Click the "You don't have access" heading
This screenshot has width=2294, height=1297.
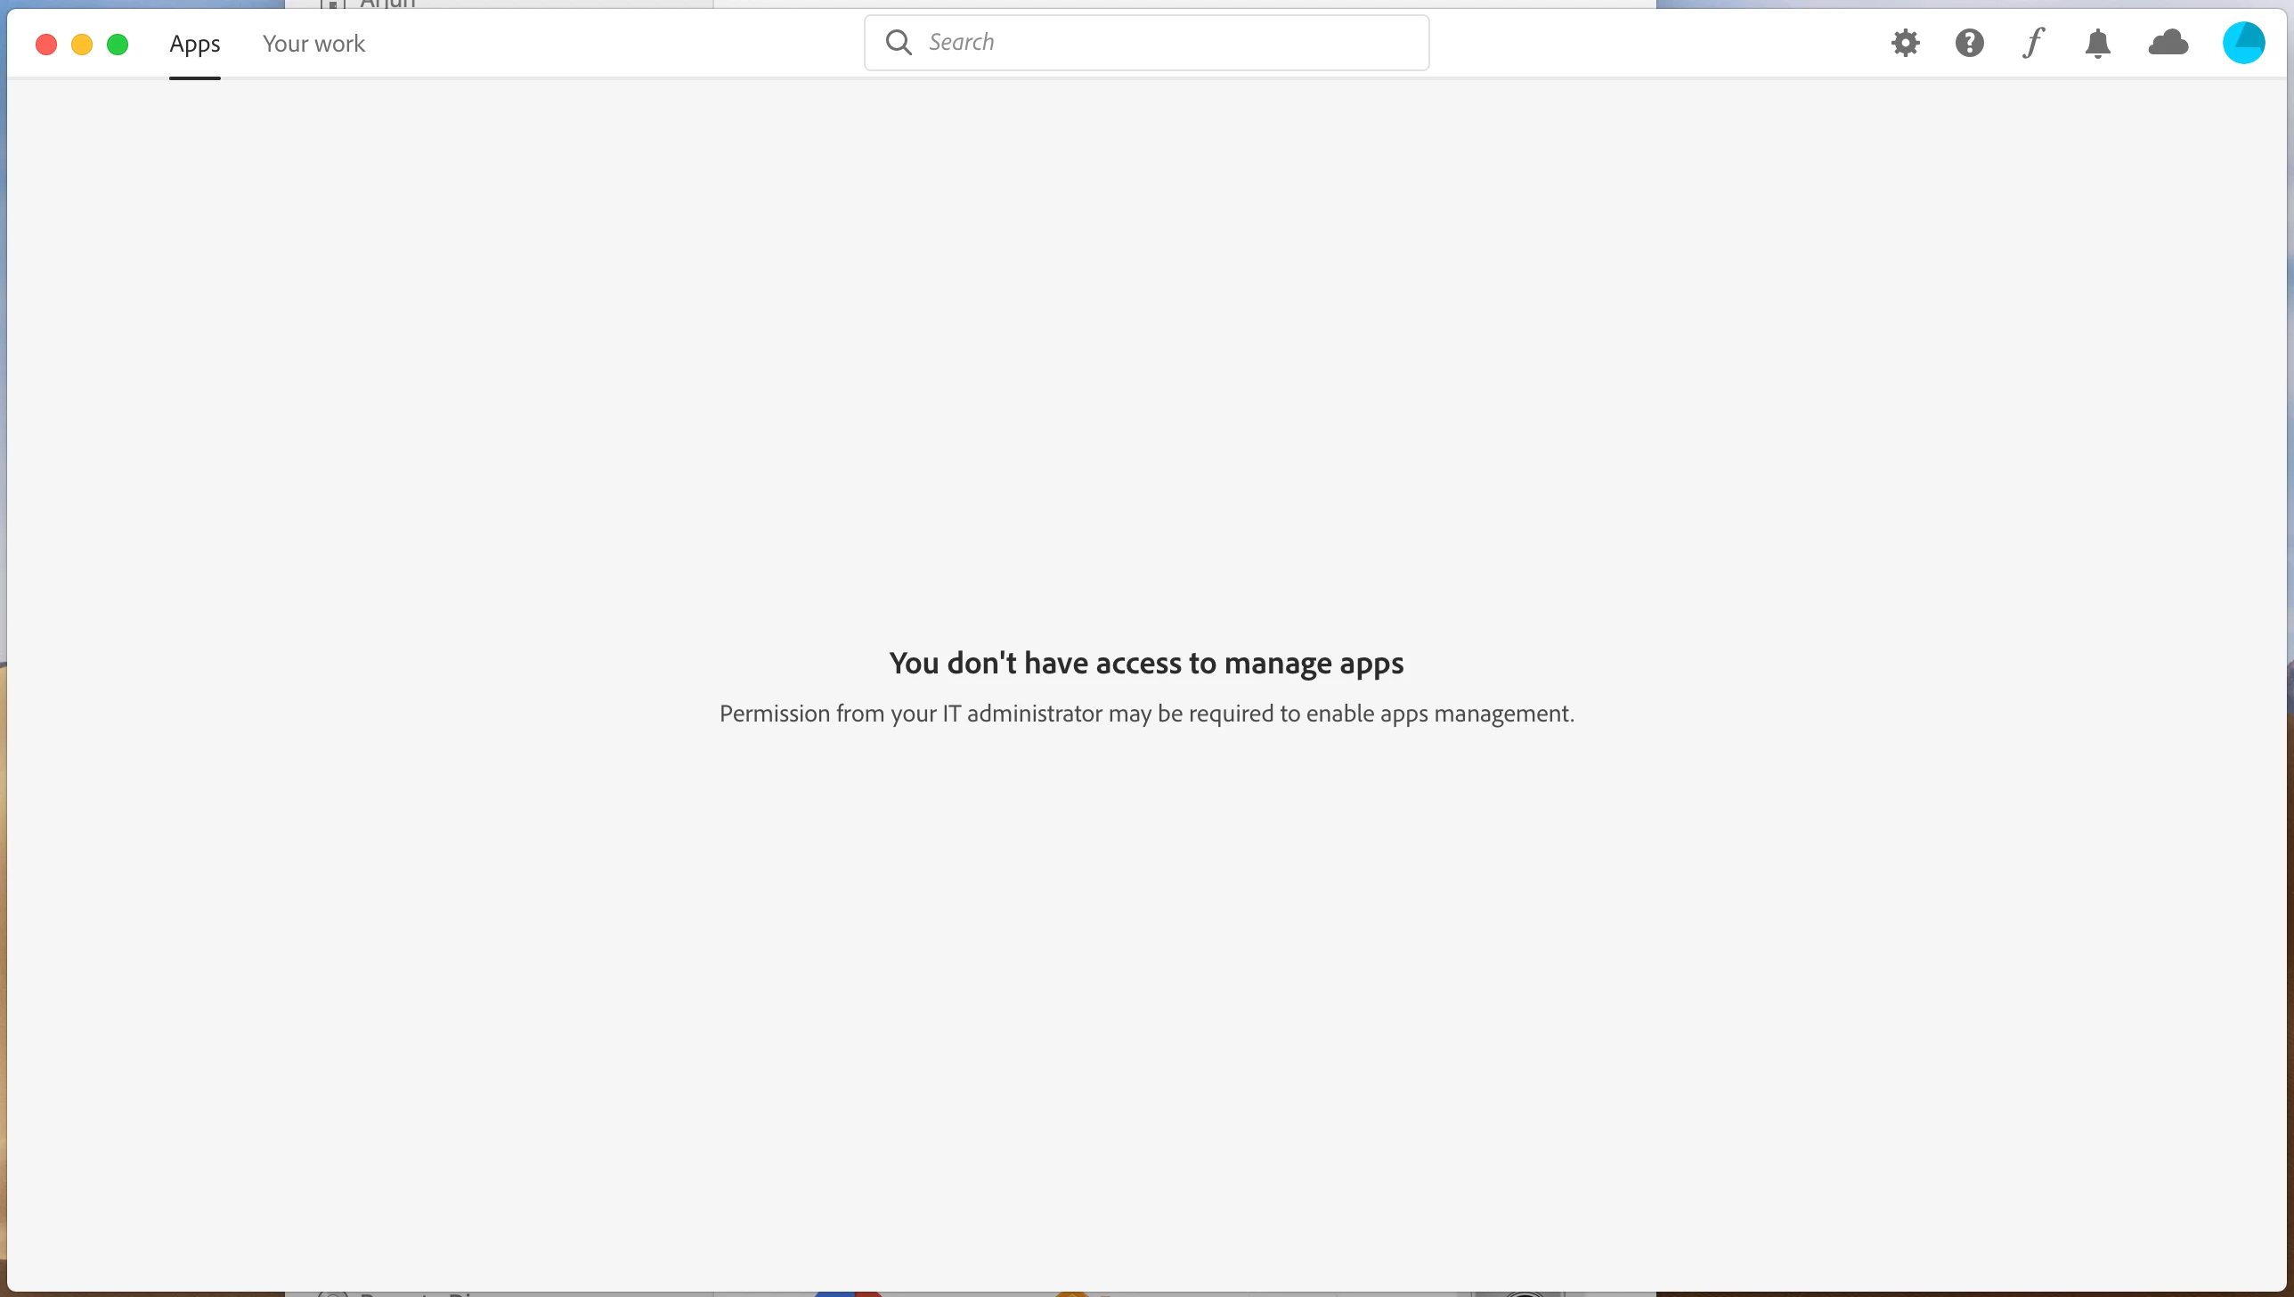point(1146,663)
